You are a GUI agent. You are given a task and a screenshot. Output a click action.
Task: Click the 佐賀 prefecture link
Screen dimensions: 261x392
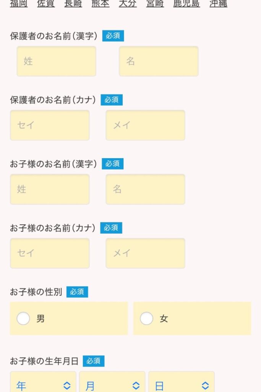point(46,4)
